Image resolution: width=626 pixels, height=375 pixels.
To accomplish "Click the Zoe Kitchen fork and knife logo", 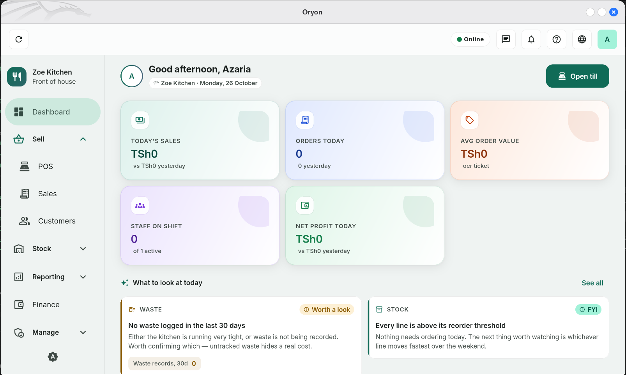I will tap(17, 77).
